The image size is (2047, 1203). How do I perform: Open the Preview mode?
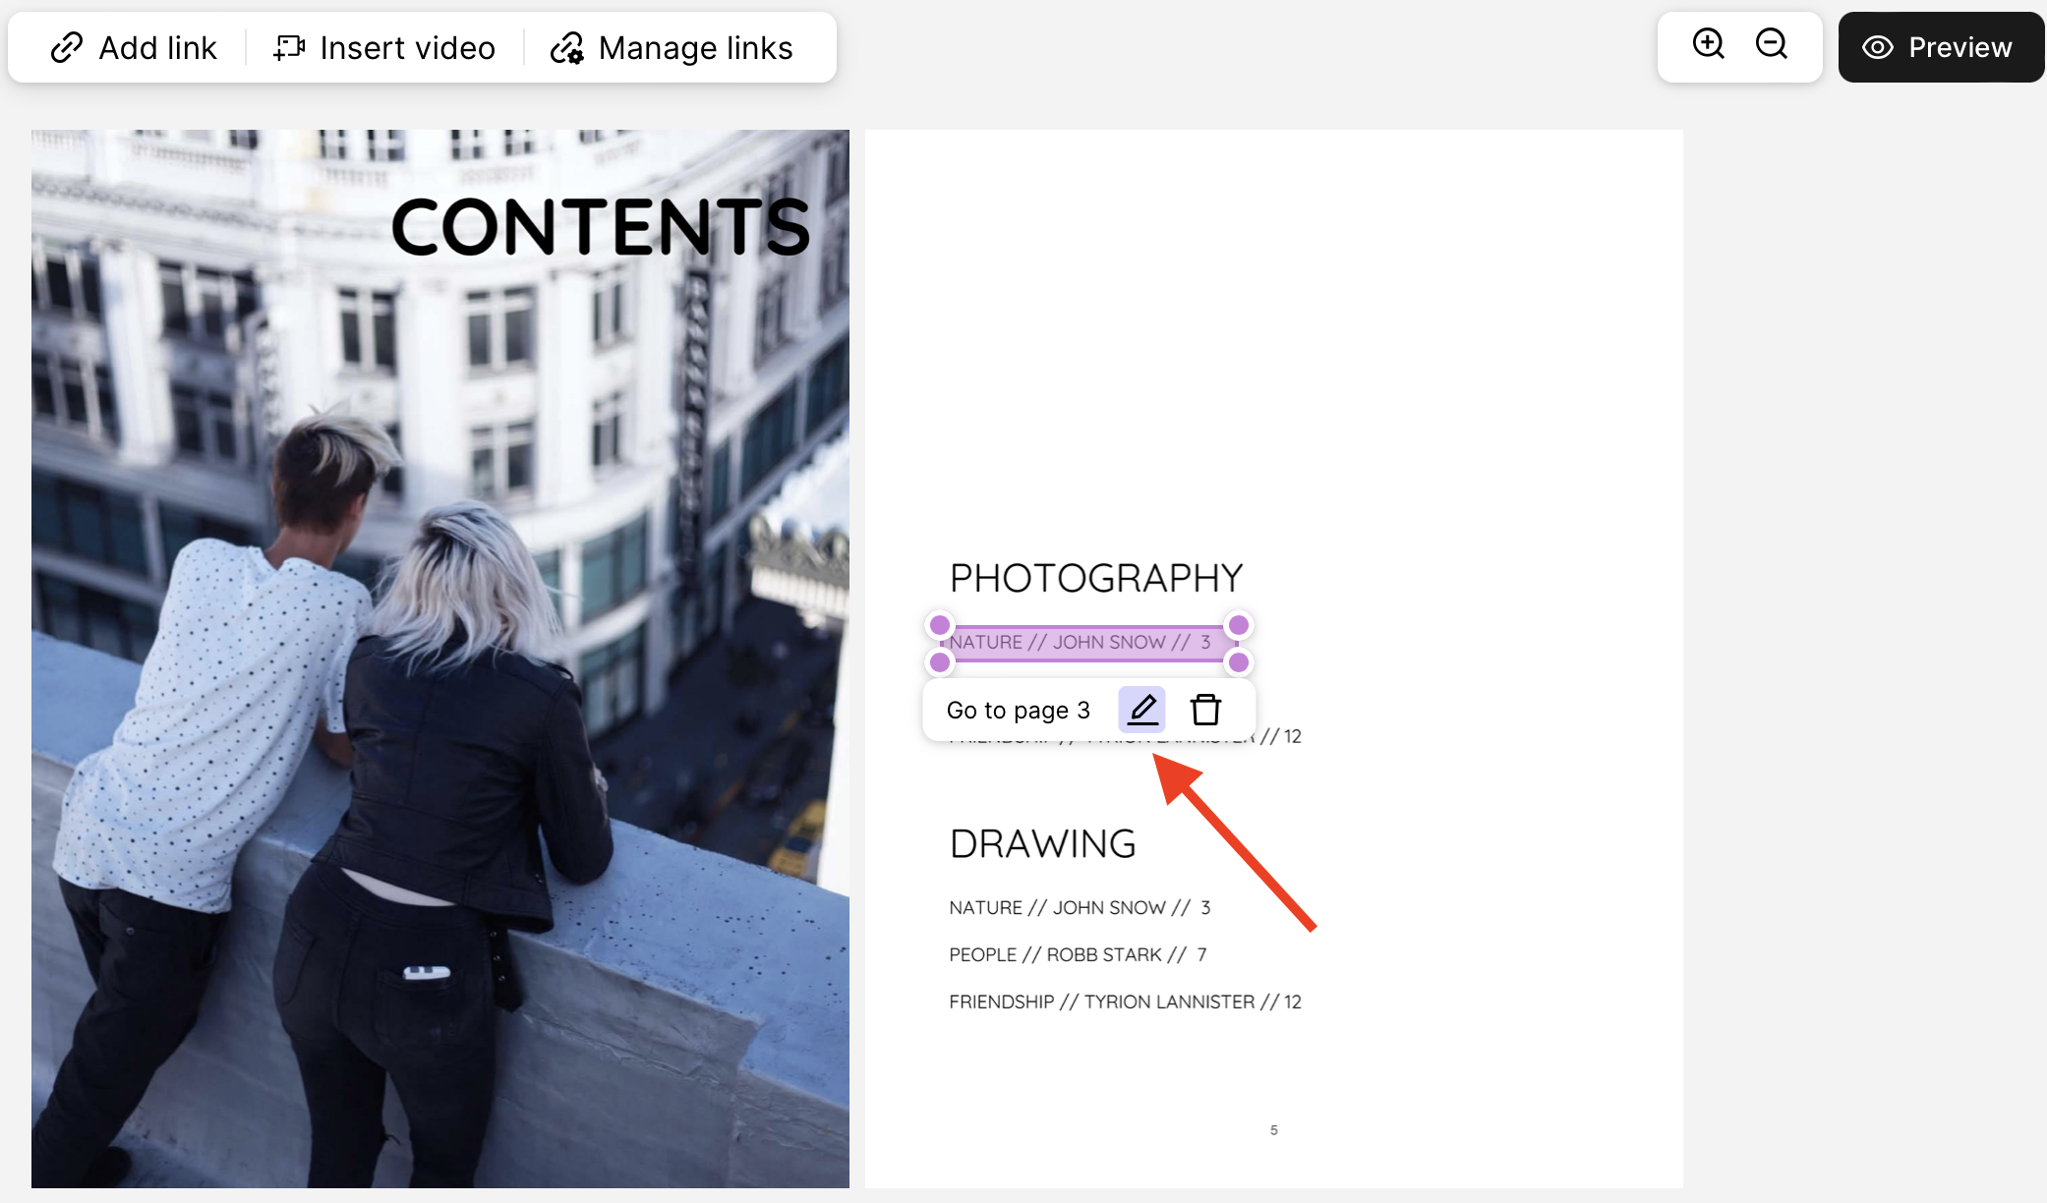pos(1941,47)
